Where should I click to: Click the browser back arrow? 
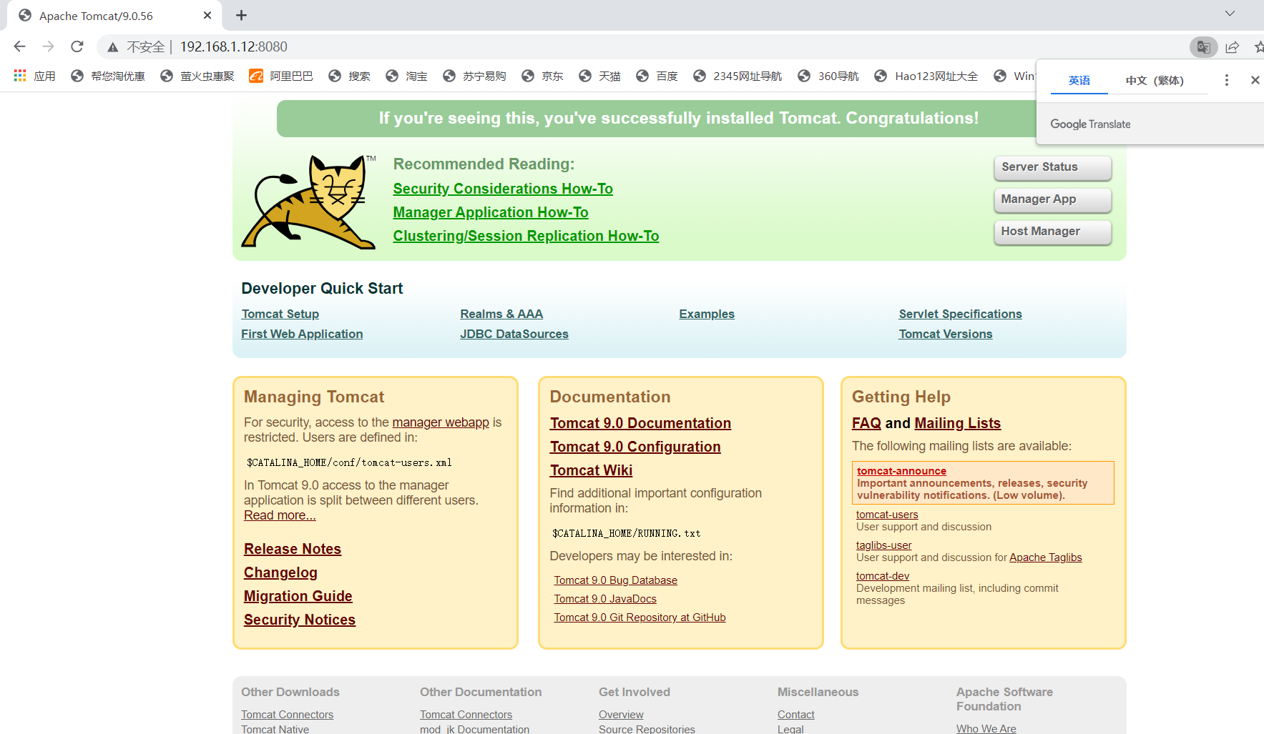19,46
